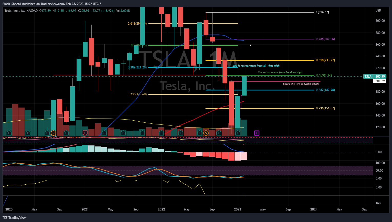
Task: Click the note 'Bears will Try to Close below'
Action: coord(301,84)
